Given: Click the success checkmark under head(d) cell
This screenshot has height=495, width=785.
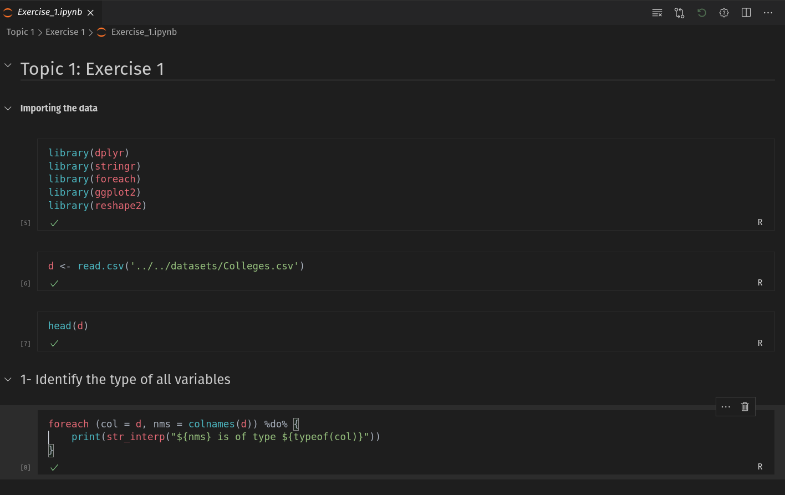Looking at the screenshot, I should coord(54,343).
